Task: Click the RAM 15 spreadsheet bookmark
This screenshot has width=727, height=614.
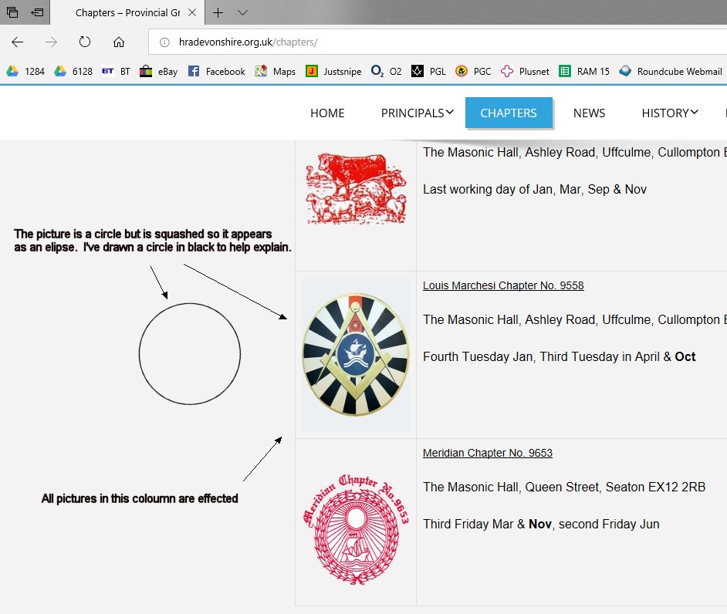Action: pos(584,71)
